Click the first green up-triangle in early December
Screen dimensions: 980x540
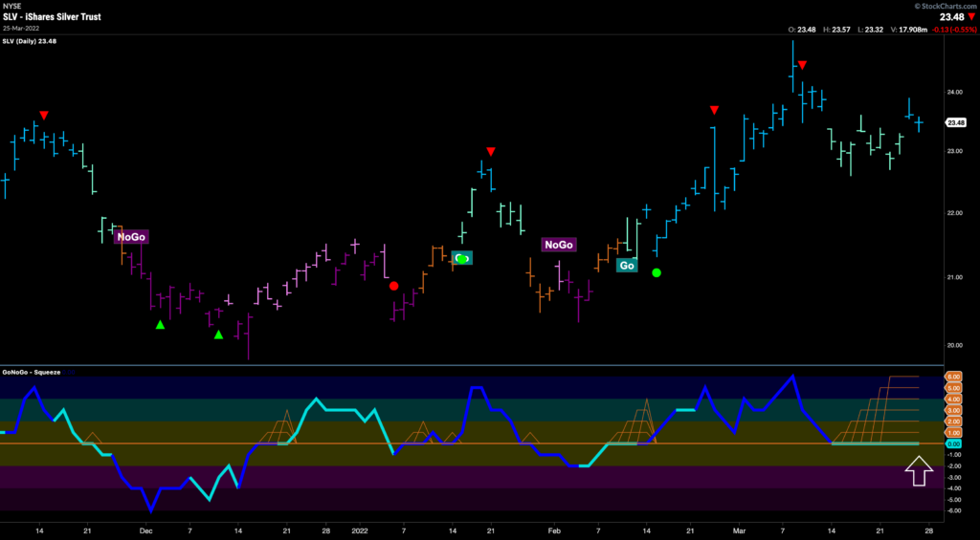point(160,325)
